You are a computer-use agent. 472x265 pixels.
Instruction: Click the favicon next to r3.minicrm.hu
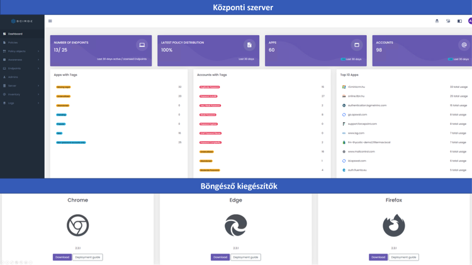pyautogui.click(x=344, y=87)
